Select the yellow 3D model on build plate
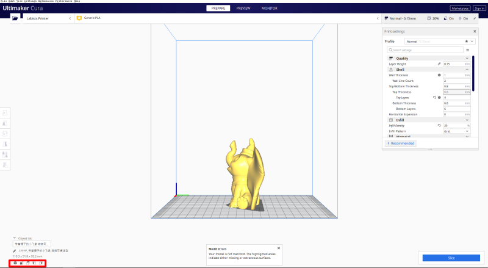Screen dimensions: 488x268 click(x=246, y=175)
